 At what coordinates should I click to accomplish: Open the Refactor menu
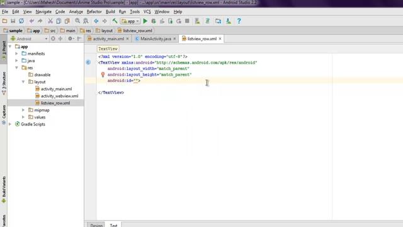[94, 12]
